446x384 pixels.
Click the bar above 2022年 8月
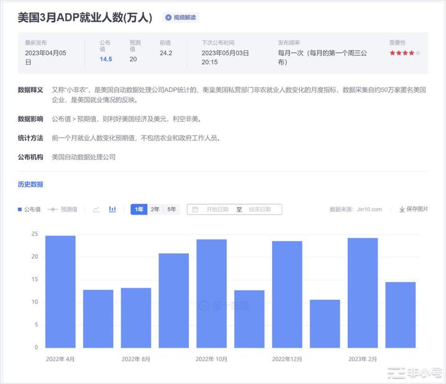coord(136,318)
